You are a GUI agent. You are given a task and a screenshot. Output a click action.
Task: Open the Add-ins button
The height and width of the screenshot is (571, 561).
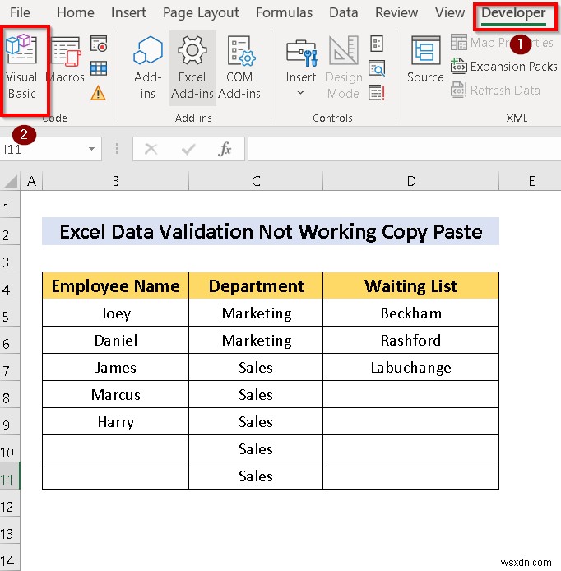click(x=148, y=68)
